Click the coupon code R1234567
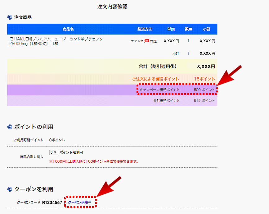 pos(52,202)
